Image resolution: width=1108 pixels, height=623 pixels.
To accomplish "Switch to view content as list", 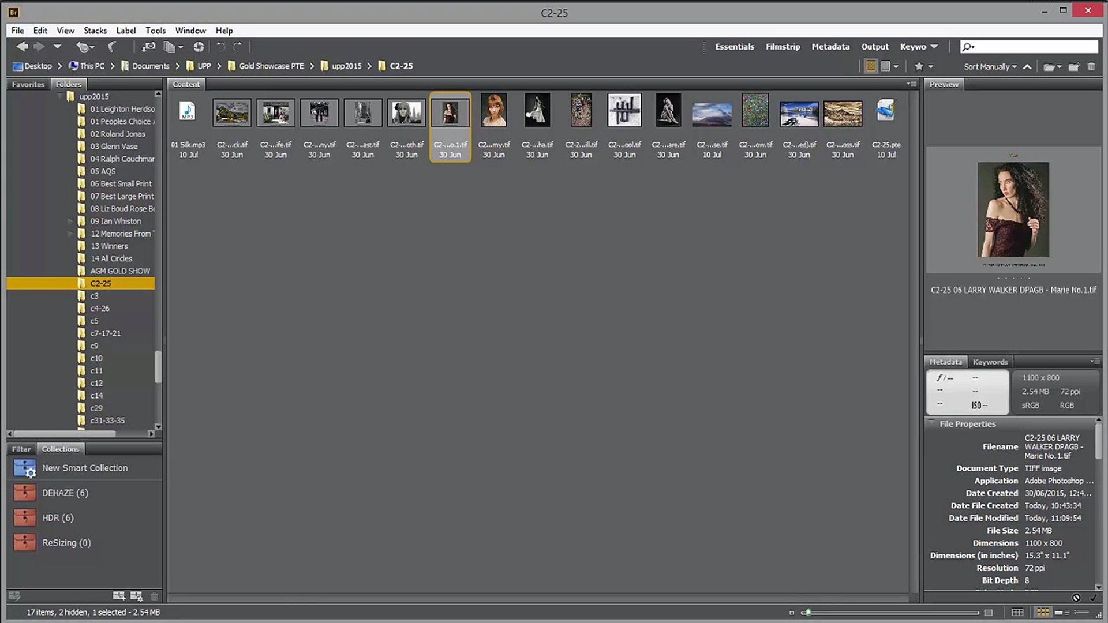I will pos(1082,612).
